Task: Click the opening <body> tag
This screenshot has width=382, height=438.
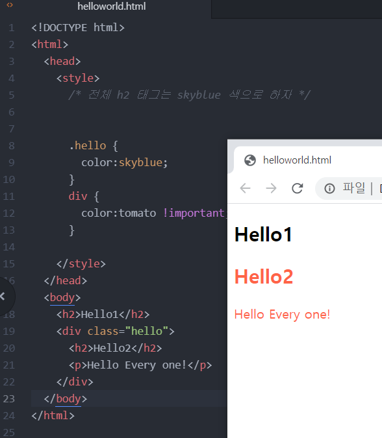Action: coord(62,297)
